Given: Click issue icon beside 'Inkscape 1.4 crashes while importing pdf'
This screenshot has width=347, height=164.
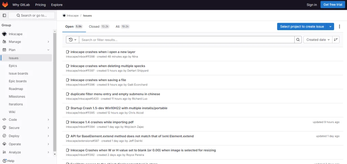Looking at the screenshot, I should tap(68, 122).
